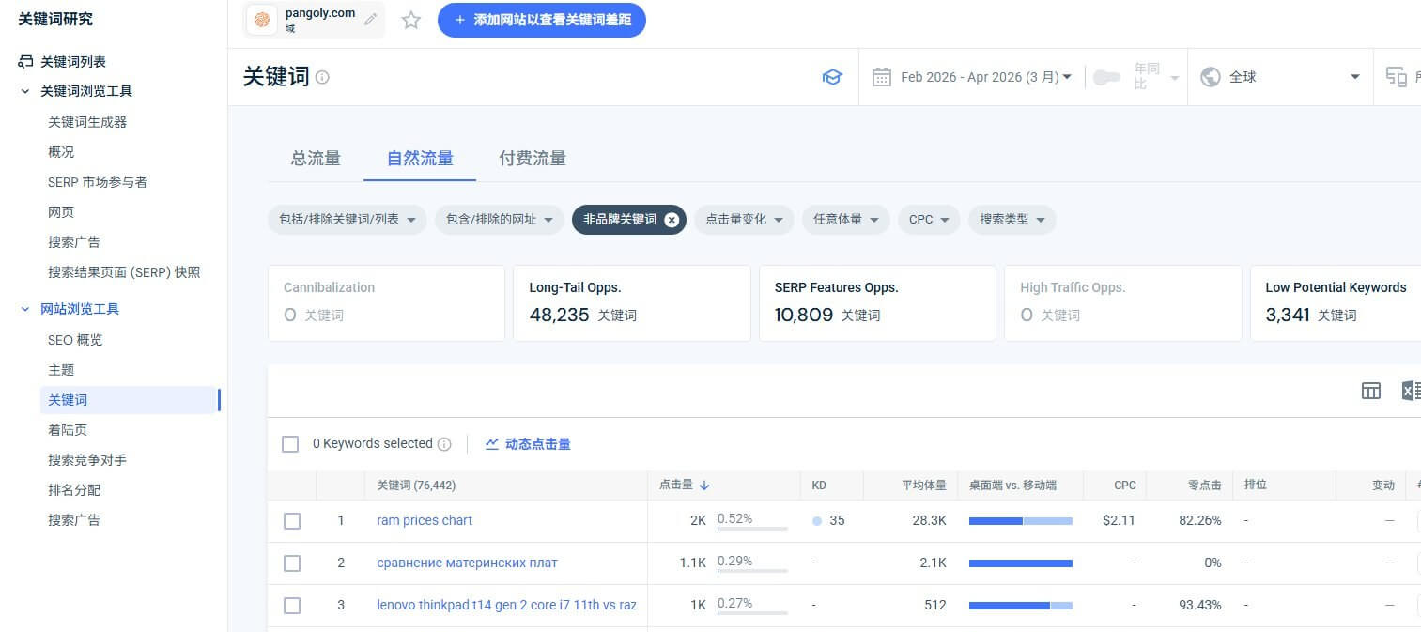Sort by 点击量 descending arrow
The image size is (1421, 632).
pyautogui.click(x=704, y=486)
